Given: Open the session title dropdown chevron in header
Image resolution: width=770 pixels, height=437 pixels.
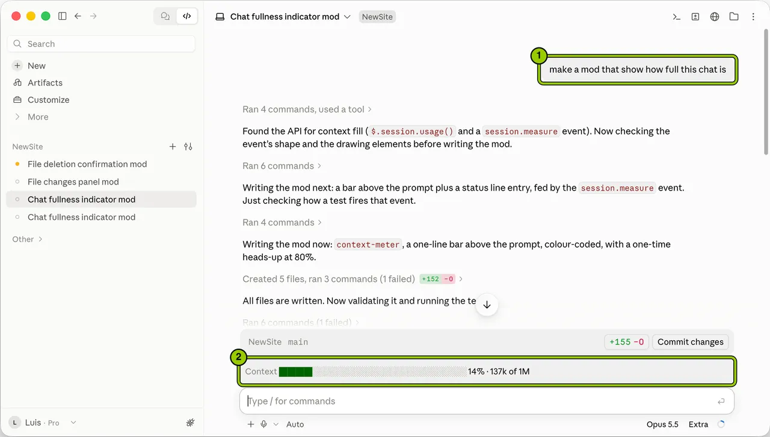Looking at the screenshot, I should click(x=347, y=17).
